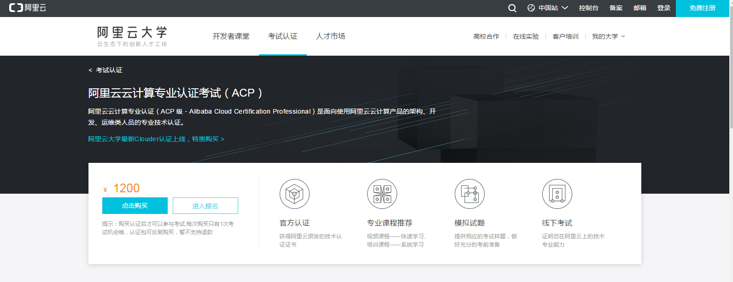733x282 pixels.
Task: Click the 1200 price value
Action: tap(126, 188)
